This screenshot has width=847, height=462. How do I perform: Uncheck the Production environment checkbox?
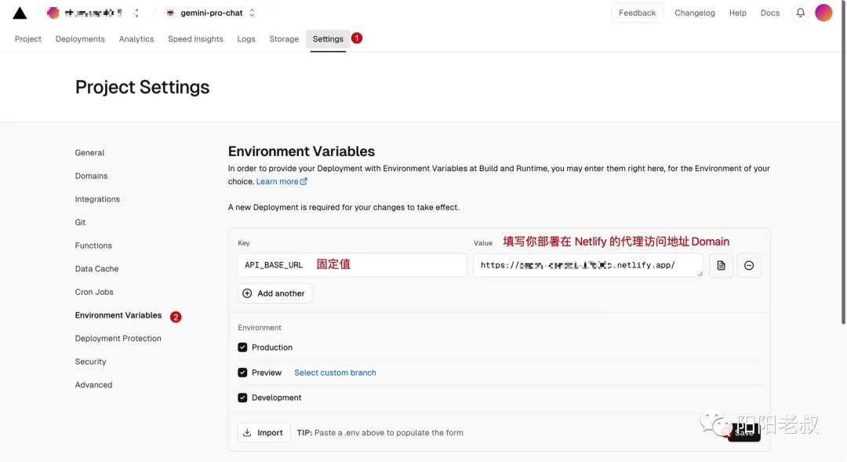pos(242,347)
